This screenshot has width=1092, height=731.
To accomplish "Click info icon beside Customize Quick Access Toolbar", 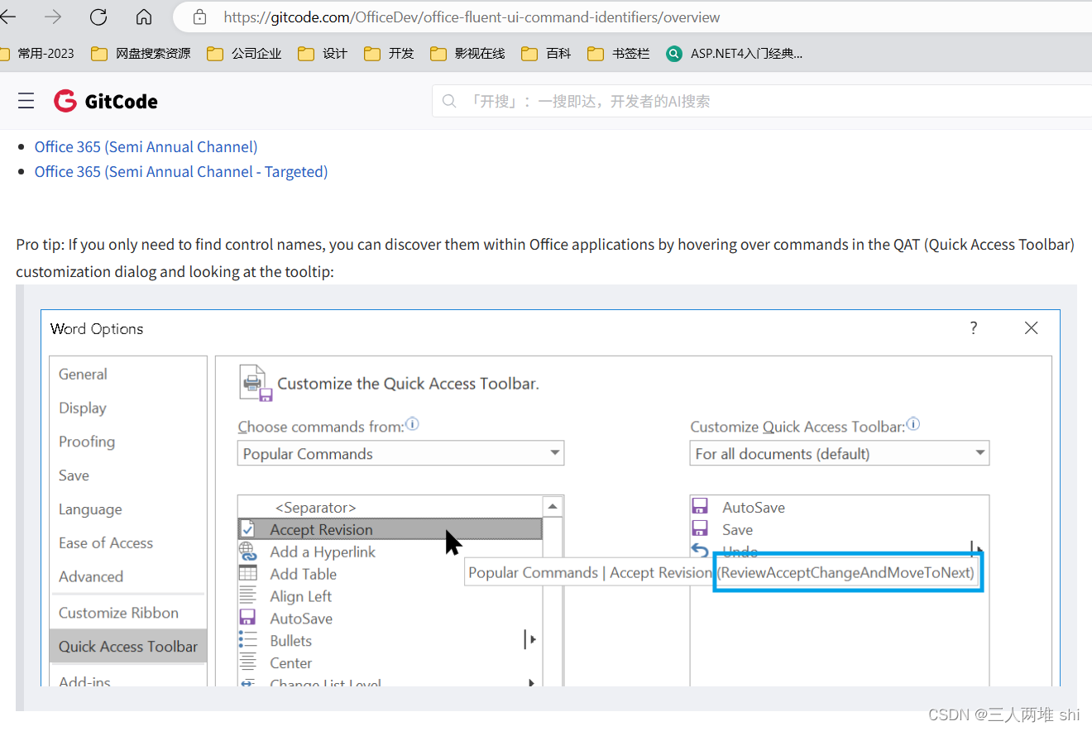I will 914,424.
